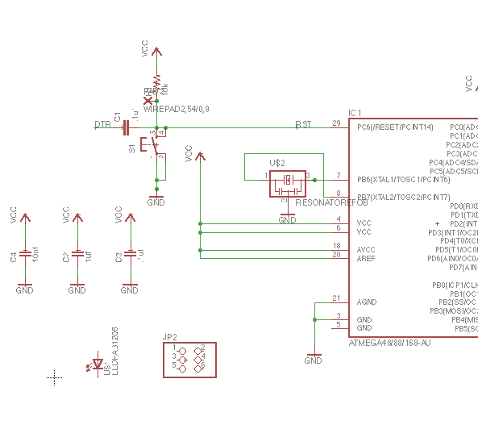Click the AREF pin label
The image size is (478, 429).
(x=366, y=259)
